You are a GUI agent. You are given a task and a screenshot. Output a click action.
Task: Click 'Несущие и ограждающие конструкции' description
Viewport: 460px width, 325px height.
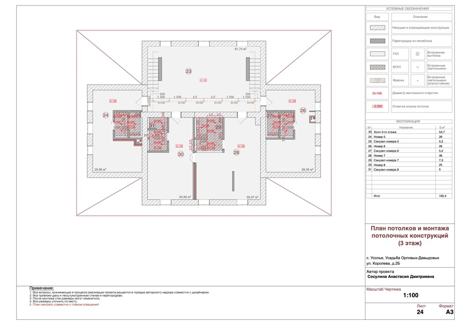click(x=421, y=28)
